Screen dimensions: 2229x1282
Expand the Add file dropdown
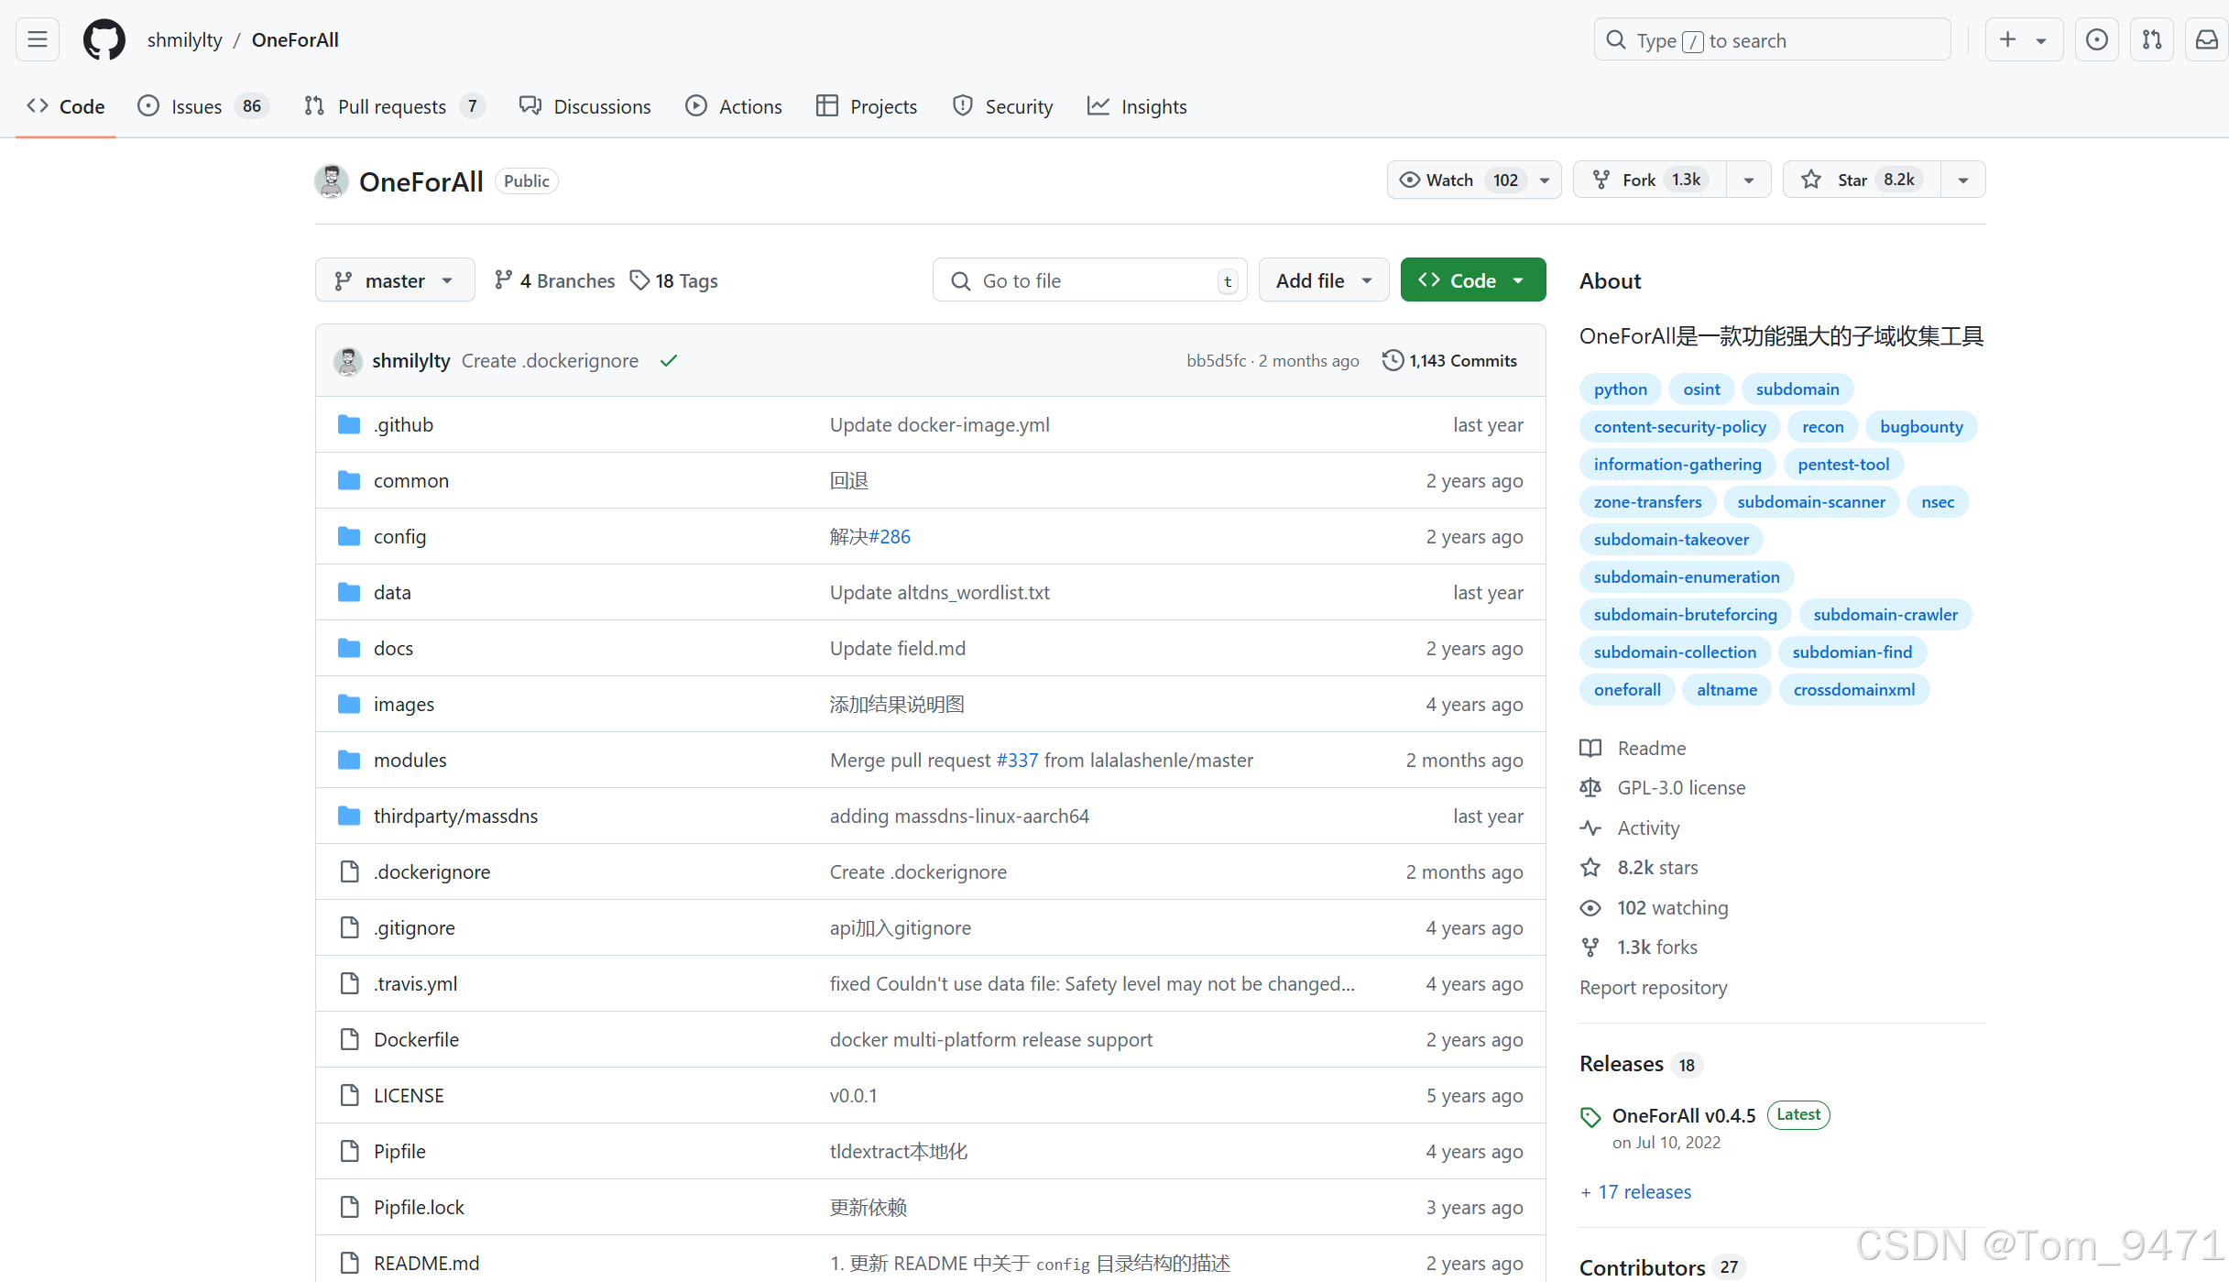click(x=1323, y=280)
